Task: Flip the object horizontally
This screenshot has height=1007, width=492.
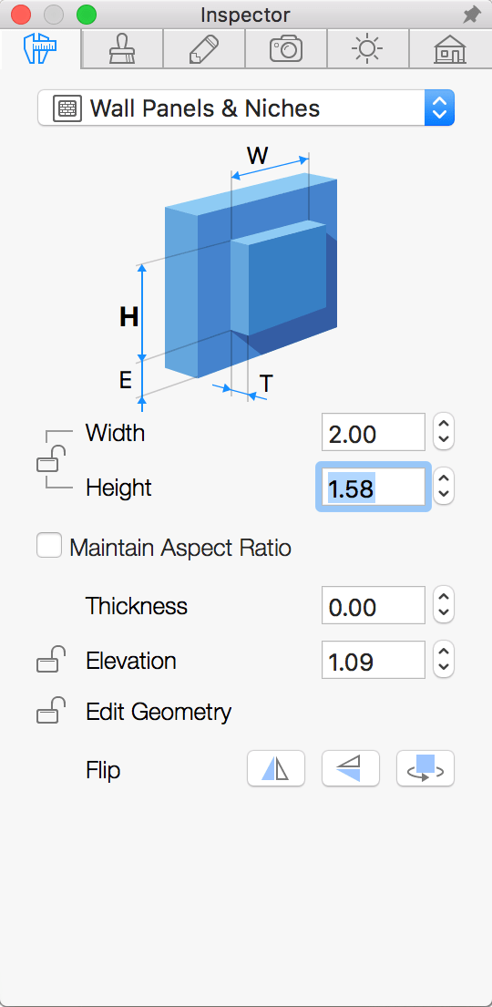Action: [x=276, y=768]
